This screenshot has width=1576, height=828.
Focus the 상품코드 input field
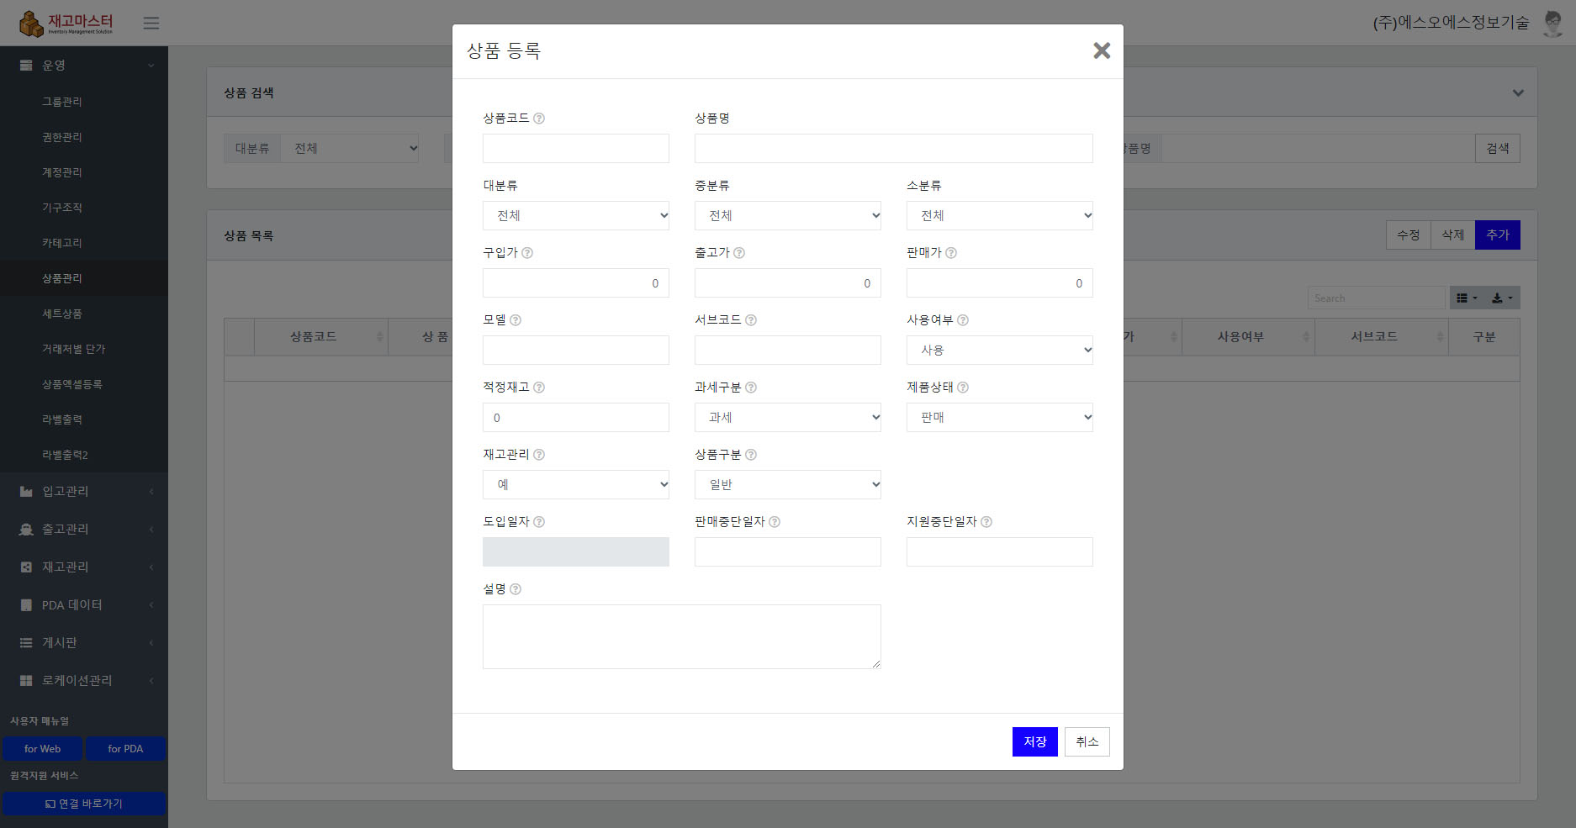576,149
